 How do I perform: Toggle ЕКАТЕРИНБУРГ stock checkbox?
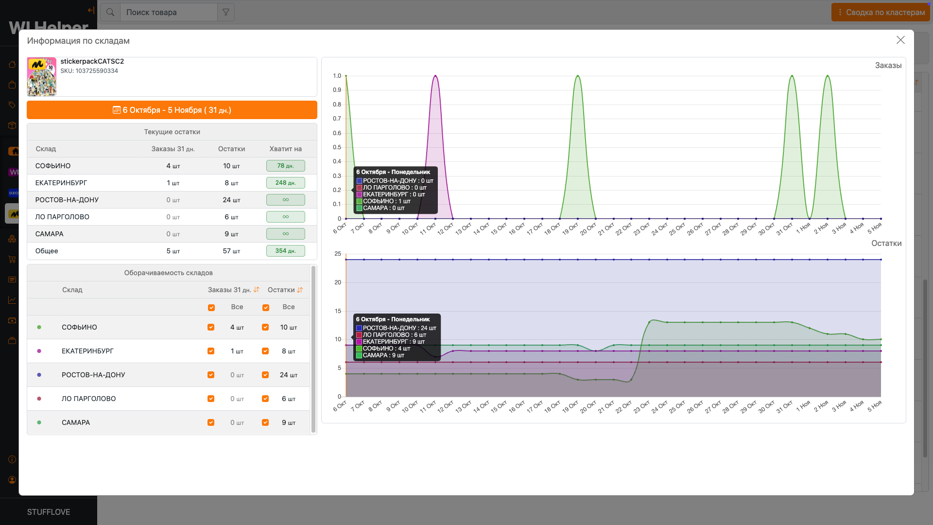[265, 351]
